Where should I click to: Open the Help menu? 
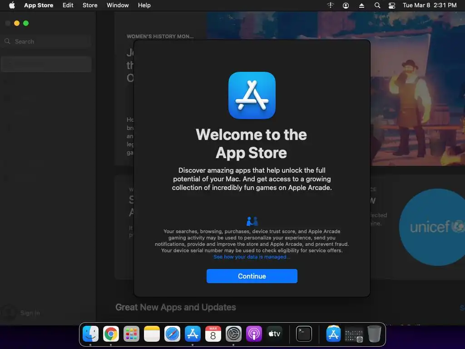[144, 5]
